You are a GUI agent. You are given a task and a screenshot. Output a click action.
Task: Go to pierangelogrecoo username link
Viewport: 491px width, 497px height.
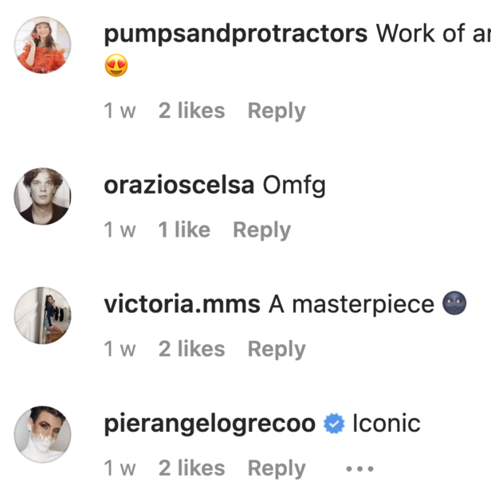pos(210,424)
